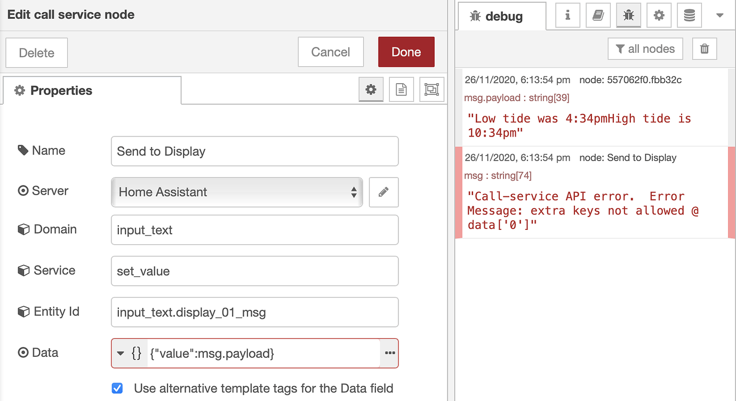Open the Home Assistant server dropdown
736x401 pixels.
click(237, 192)
